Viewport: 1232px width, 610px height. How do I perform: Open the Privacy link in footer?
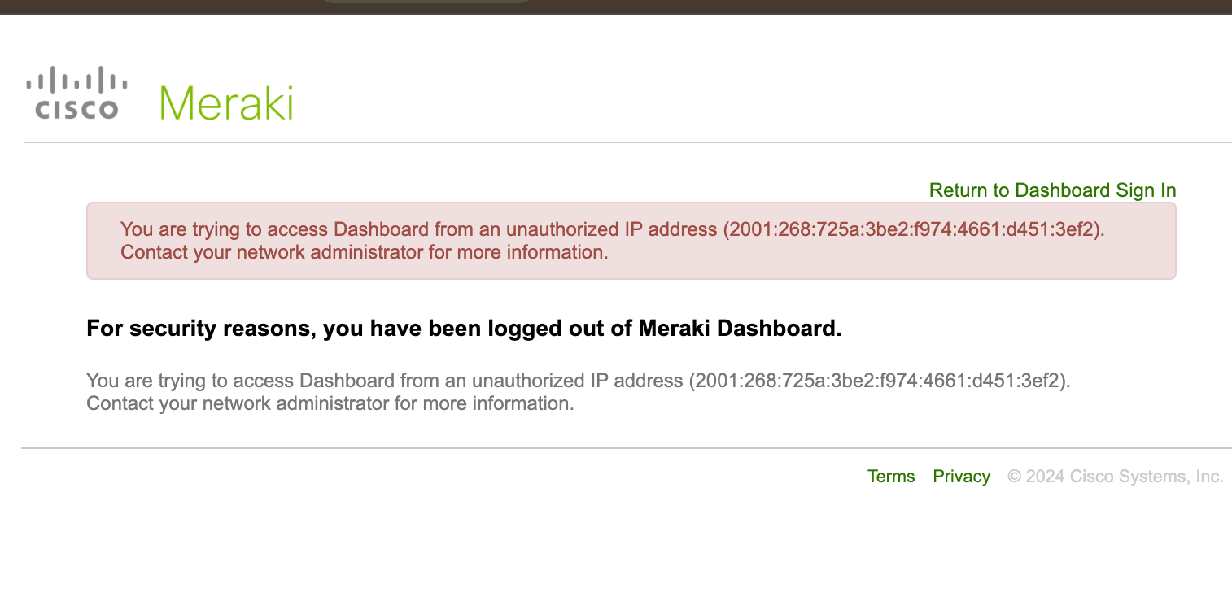[x=961, y=477]
